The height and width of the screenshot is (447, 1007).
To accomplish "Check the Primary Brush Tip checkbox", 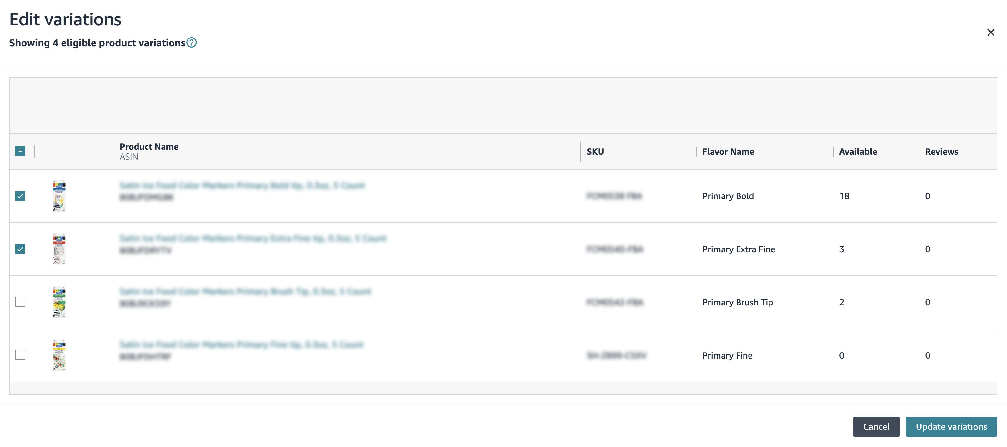I will coord(20,302).
